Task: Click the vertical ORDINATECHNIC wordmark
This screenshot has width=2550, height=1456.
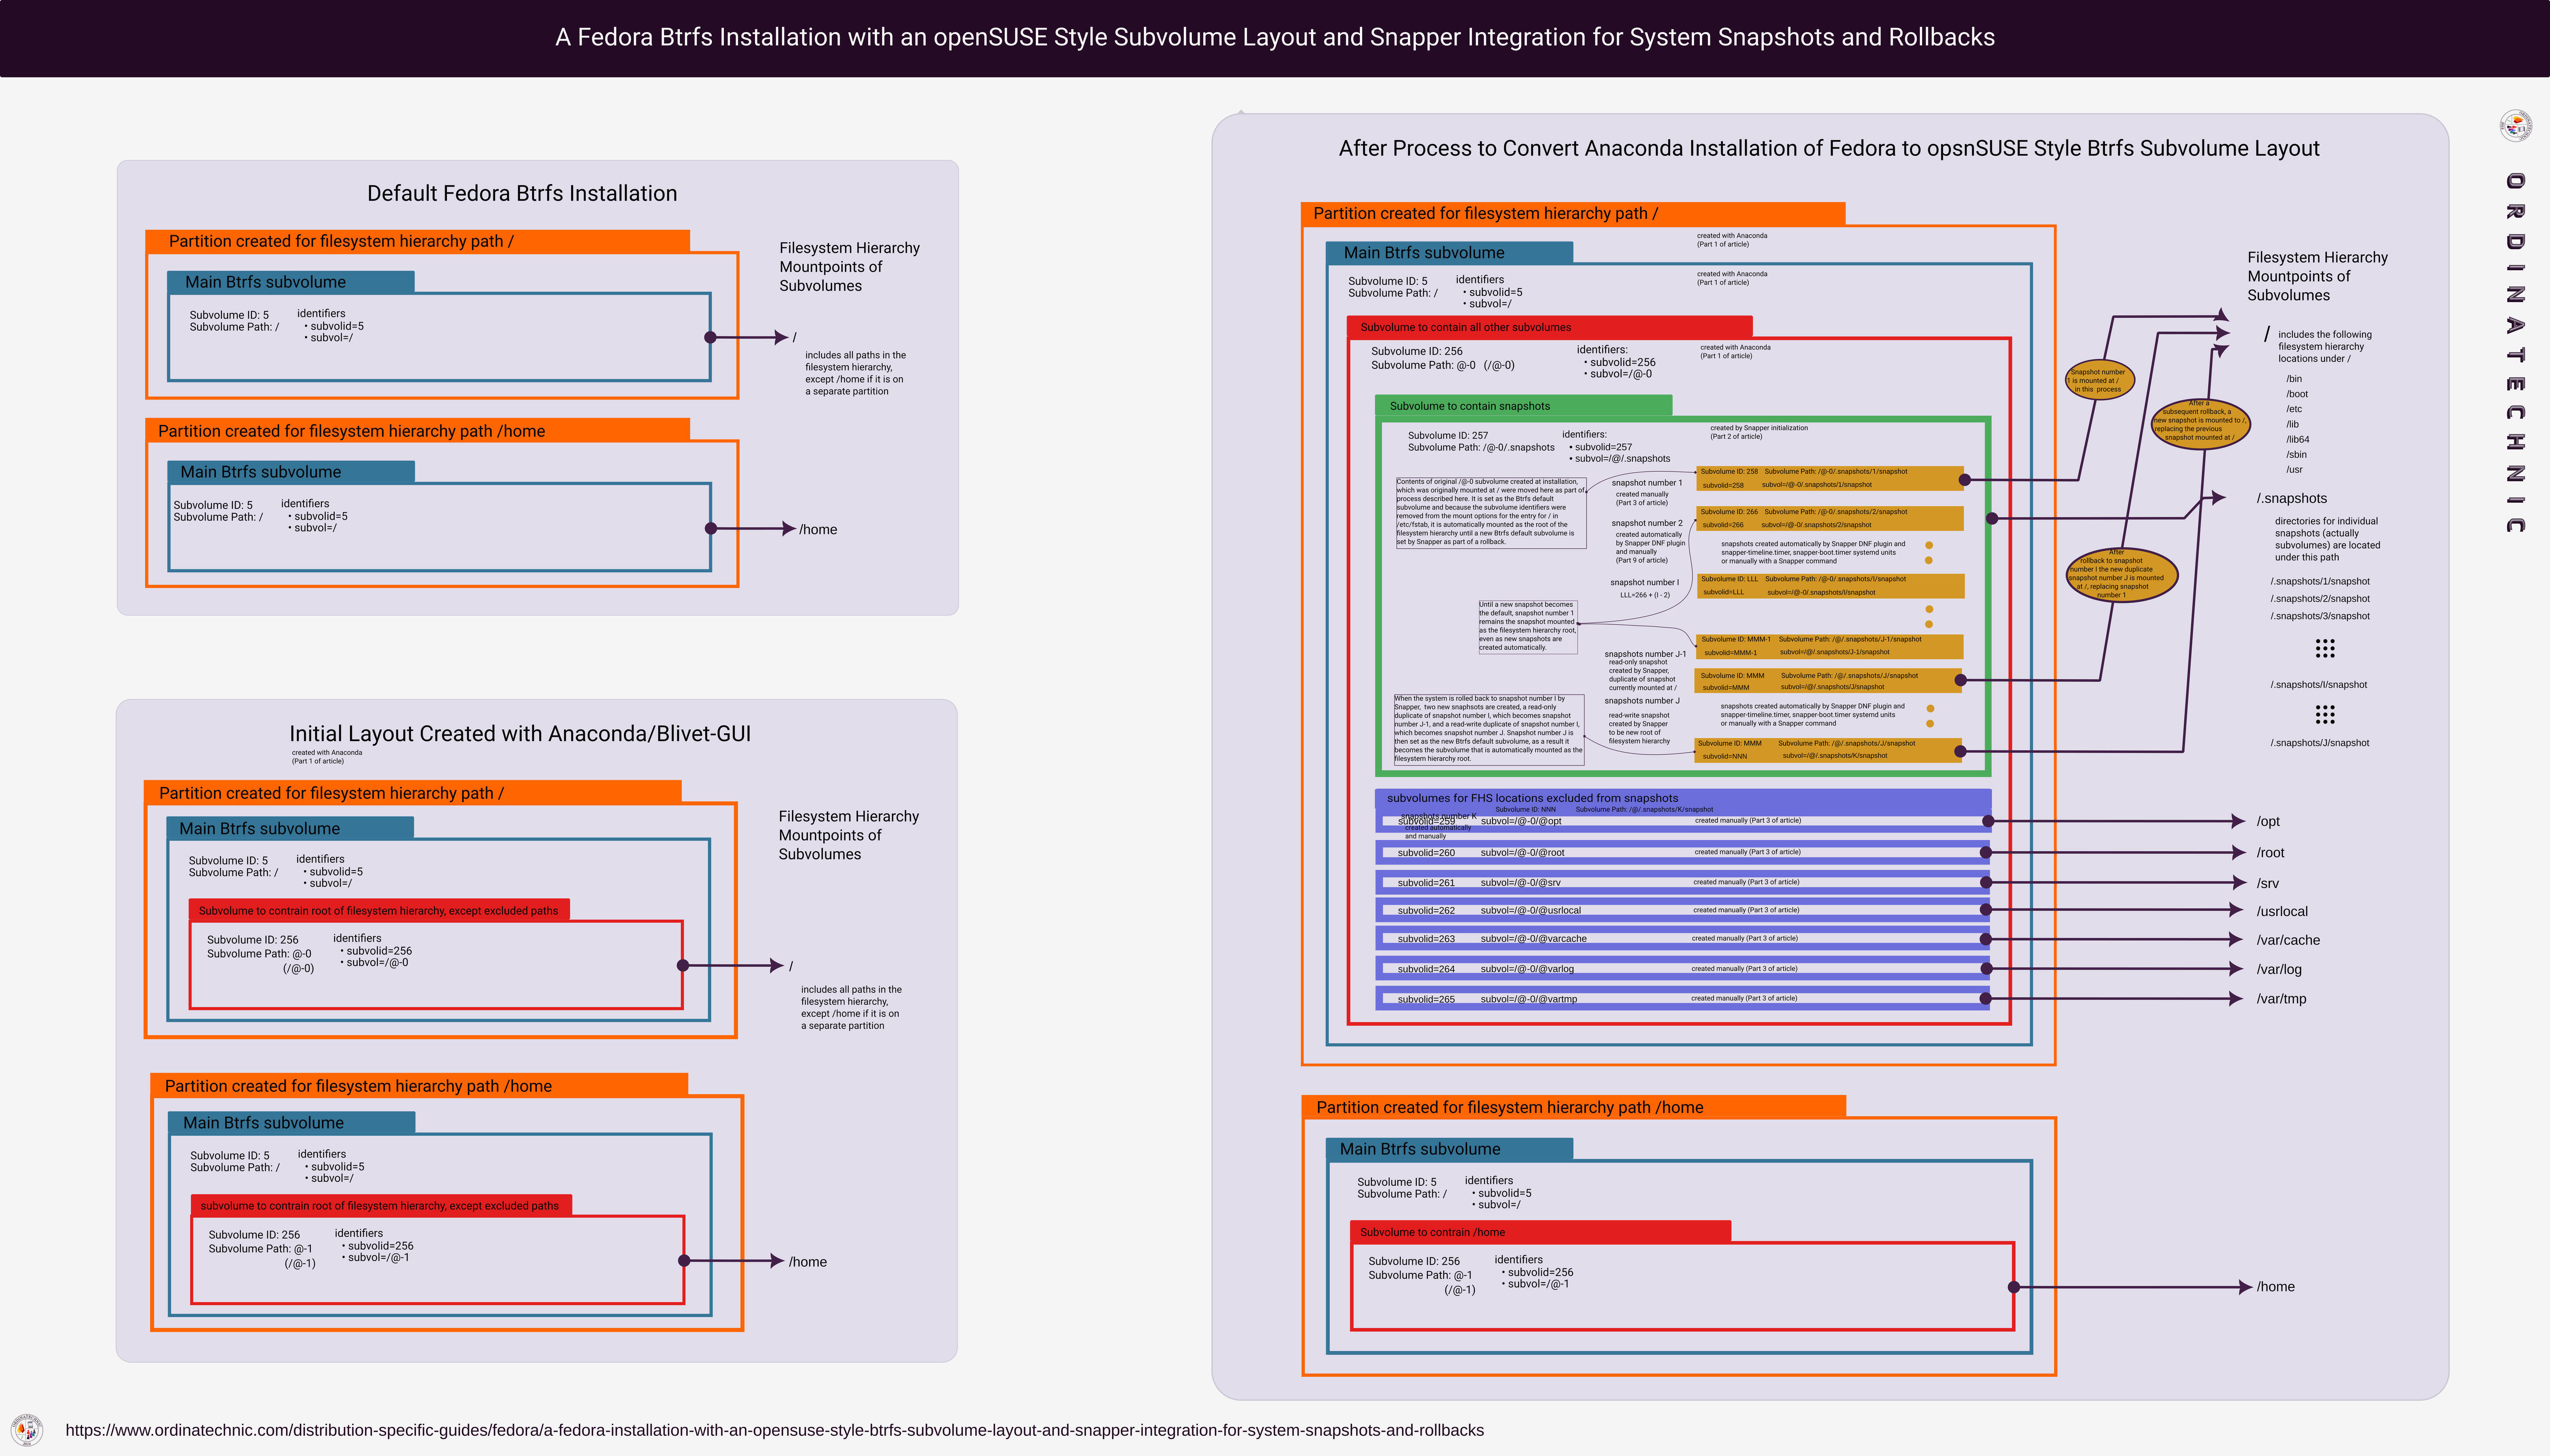Action: (x=2516, y=353)
